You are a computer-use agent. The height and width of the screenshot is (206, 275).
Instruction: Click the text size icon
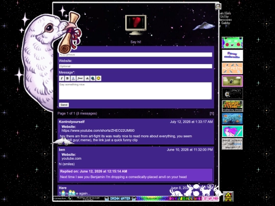pos(87,78)
